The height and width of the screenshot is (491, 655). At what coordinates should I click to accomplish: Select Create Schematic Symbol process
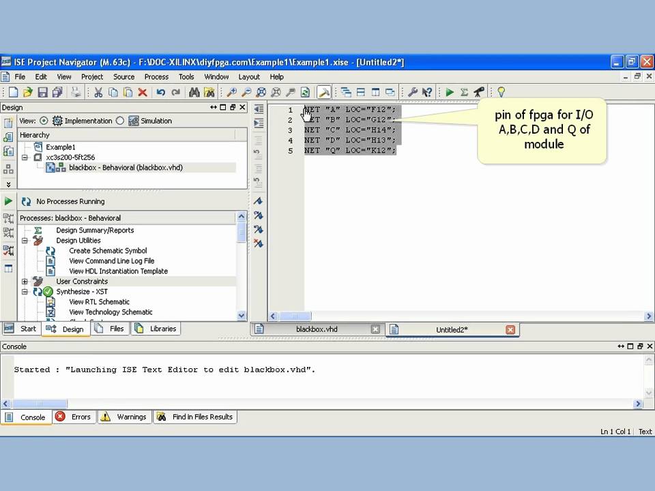click(108, 250)
